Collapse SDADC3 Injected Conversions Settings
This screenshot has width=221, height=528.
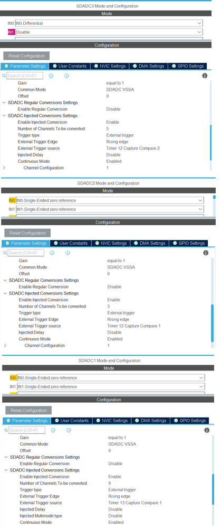pos(4,116)
